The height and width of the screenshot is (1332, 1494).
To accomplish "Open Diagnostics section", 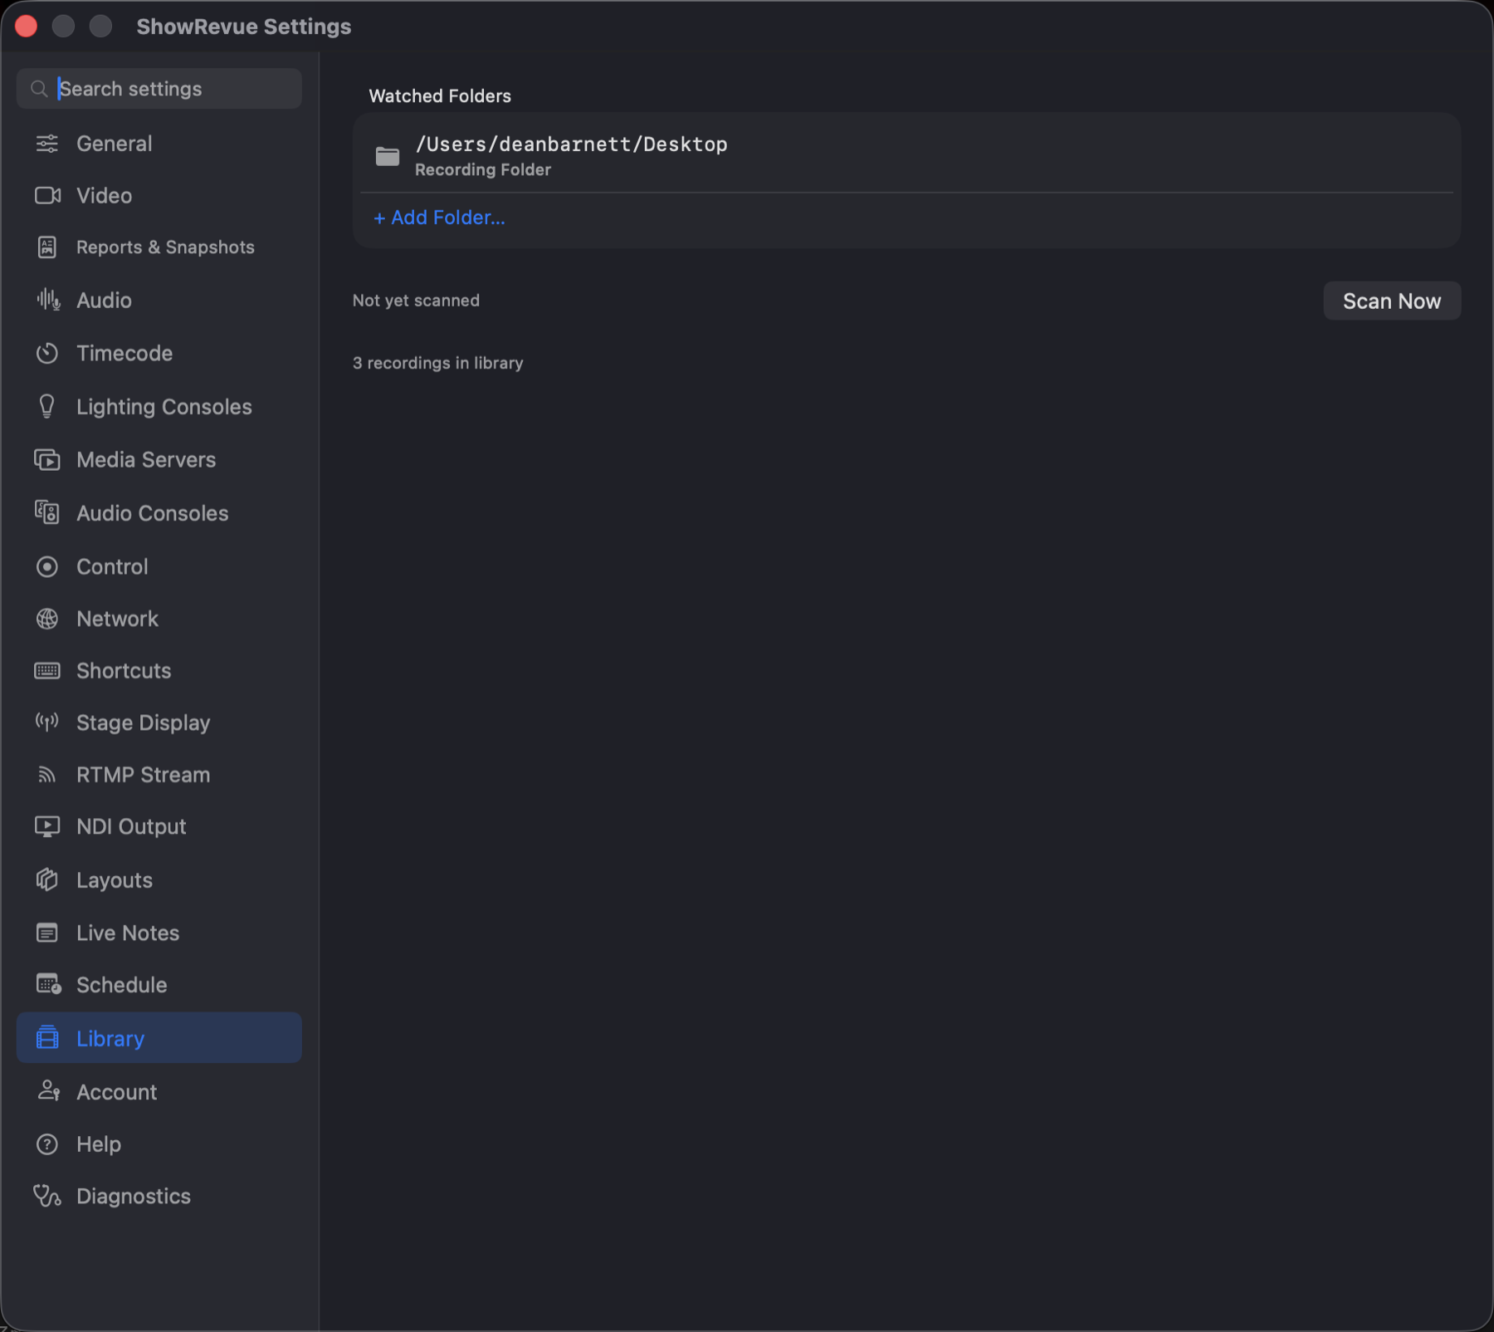I will pyautogui.click(x=159, y=1196).
